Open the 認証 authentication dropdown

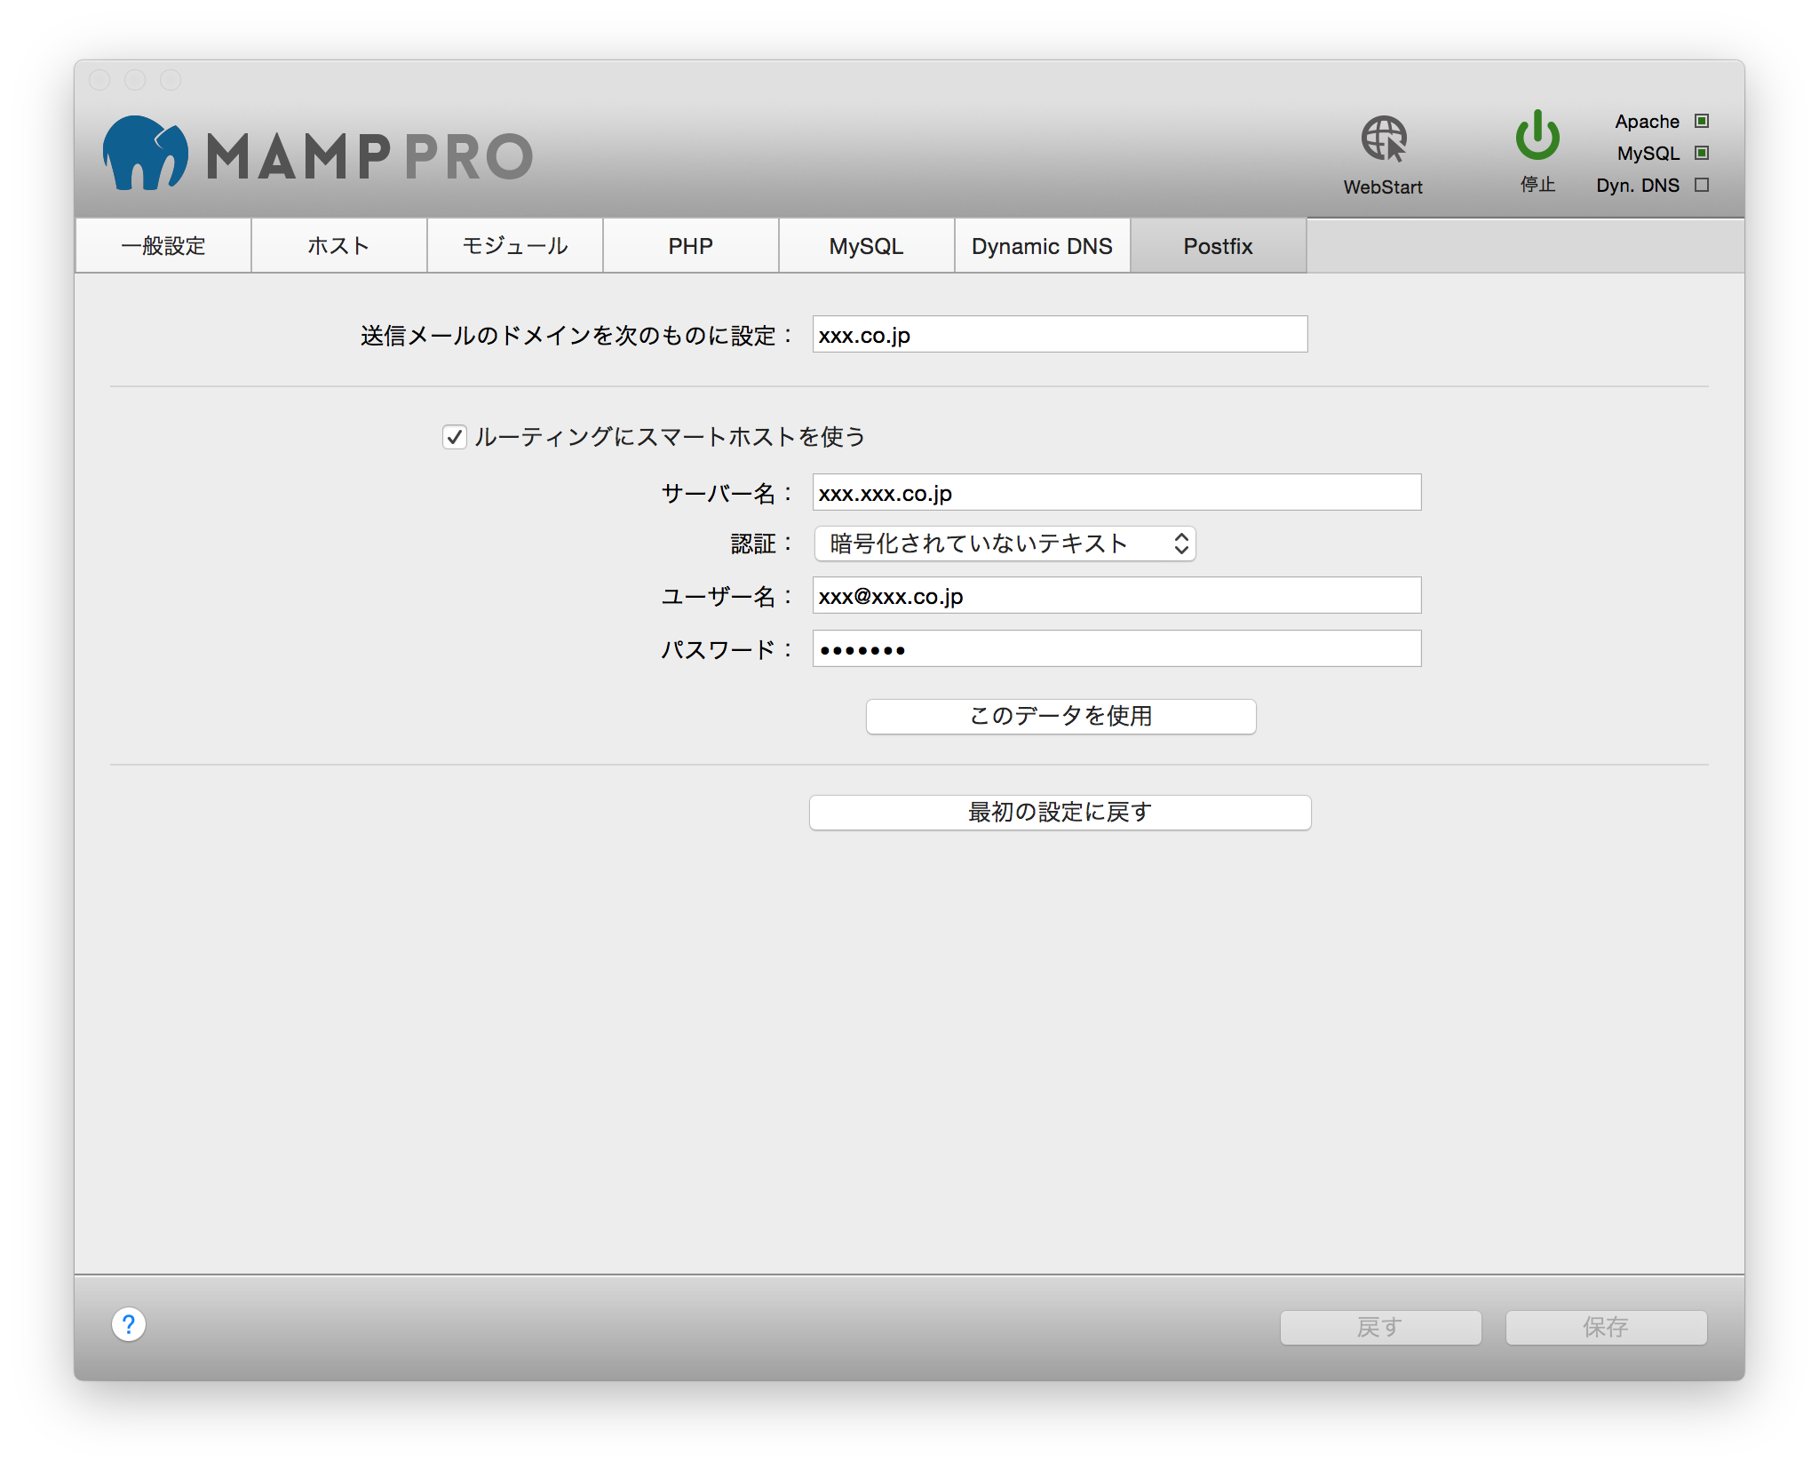click(x=1004, y=544)
